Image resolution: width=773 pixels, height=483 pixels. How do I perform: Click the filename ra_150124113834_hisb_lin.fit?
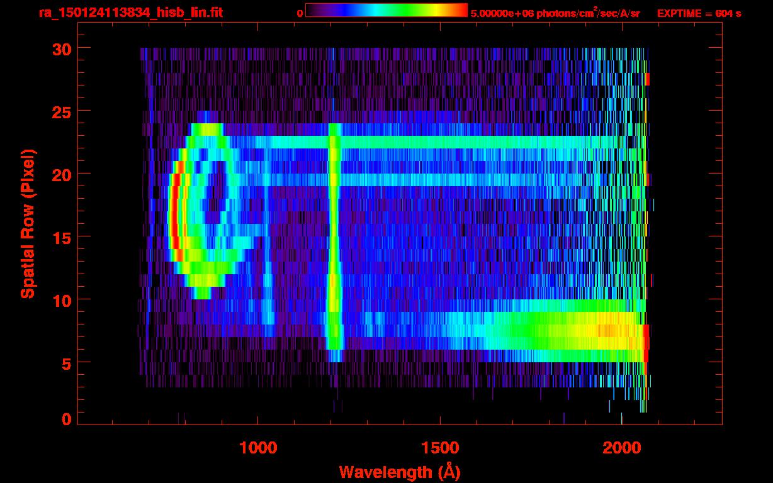tap(130, 13)
